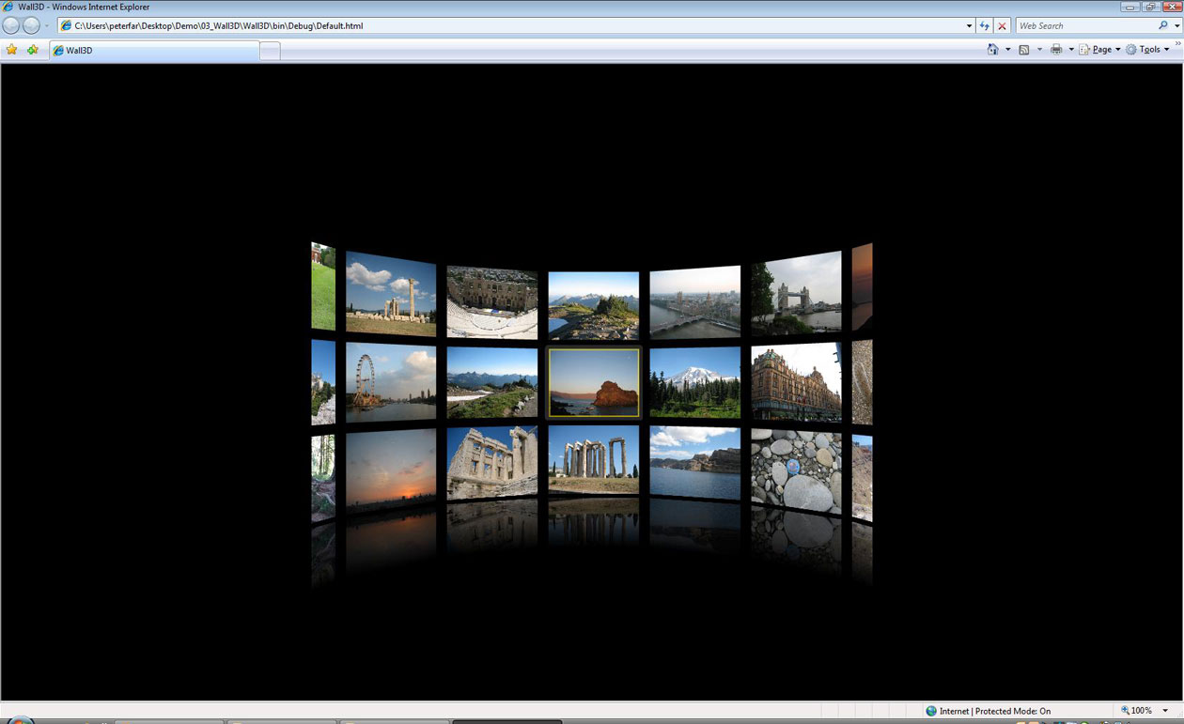
Task: Click the Internet Explorer title bar icon
Action: tap(8, 7)
